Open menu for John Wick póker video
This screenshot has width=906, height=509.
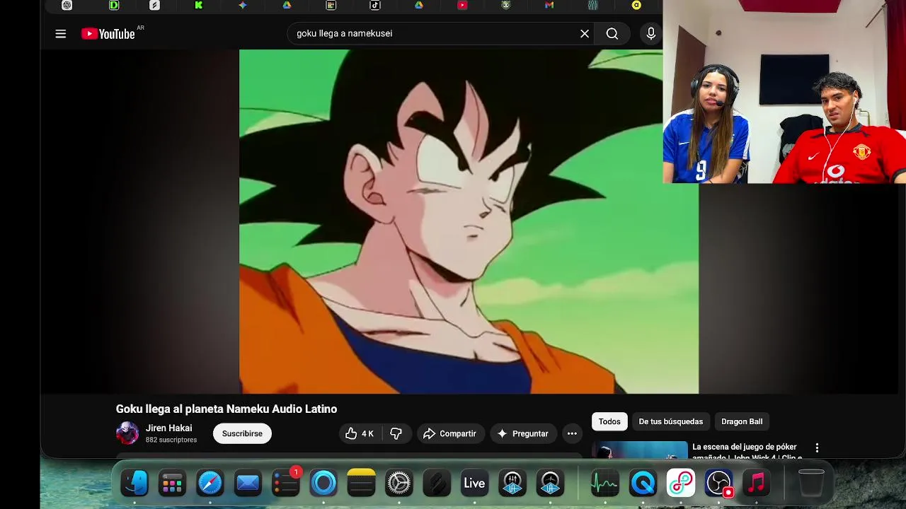click(x=817, y=448)
